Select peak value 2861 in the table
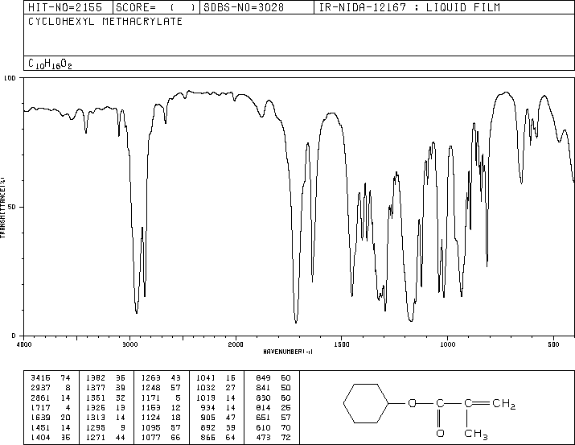 click(40, 398)
